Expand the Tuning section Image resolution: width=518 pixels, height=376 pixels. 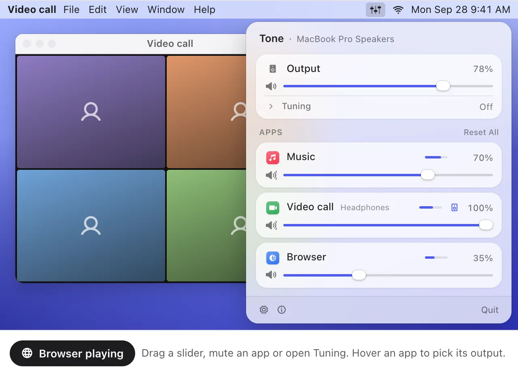click(x=271, y=106)
